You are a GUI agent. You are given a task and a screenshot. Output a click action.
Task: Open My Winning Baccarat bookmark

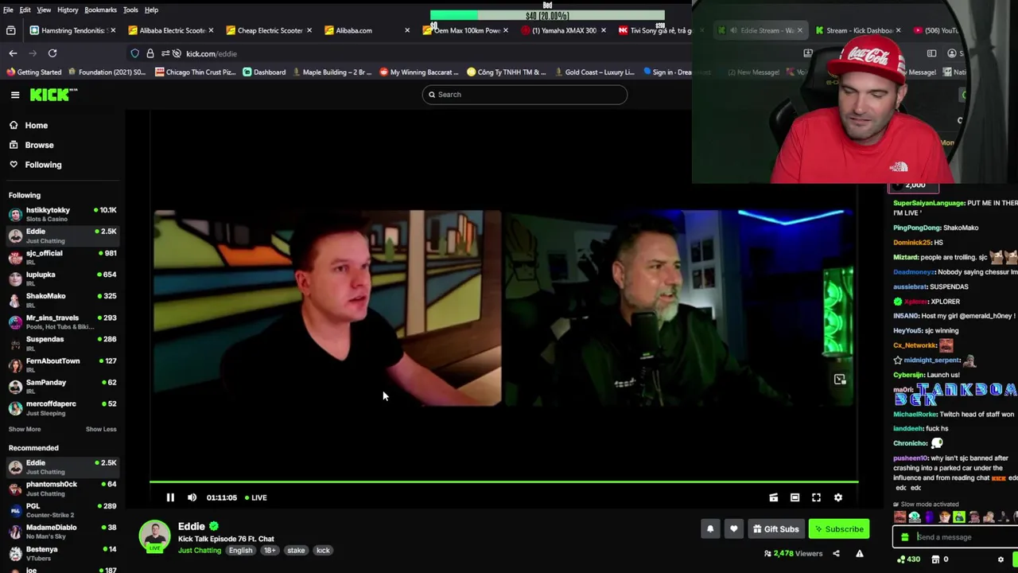point(419,72)
